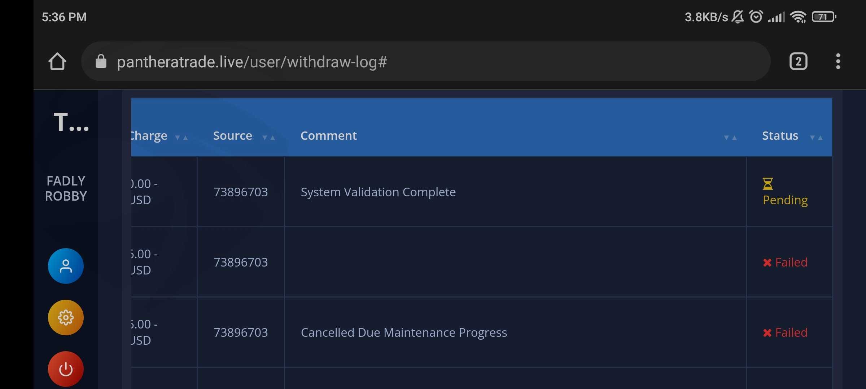
Task: Sort table by Comment column arrows
Action: (730, 138)
